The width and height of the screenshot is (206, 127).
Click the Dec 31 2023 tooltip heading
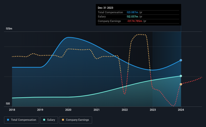click(105, 8)
